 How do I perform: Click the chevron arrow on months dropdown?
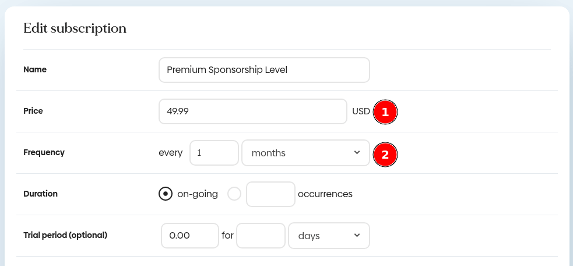[x=357, y=153]
